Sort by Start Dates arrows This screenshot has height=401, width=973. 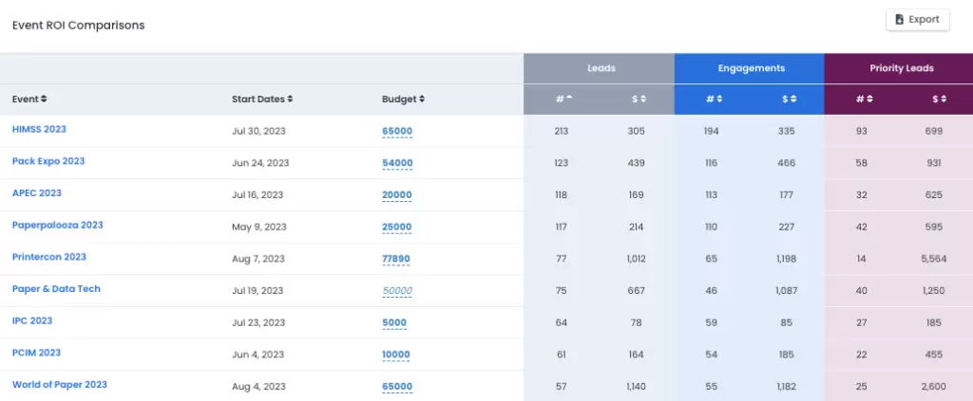290,99
